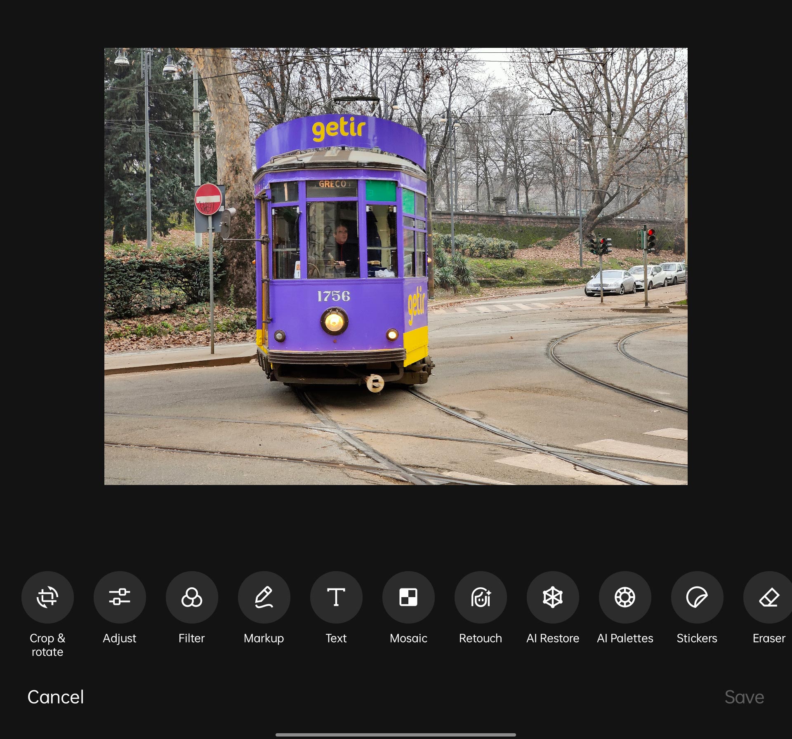This screenshot has width=792, height=739.
Task: Open the AI Restore tool
Action: [x=553, y=597]
